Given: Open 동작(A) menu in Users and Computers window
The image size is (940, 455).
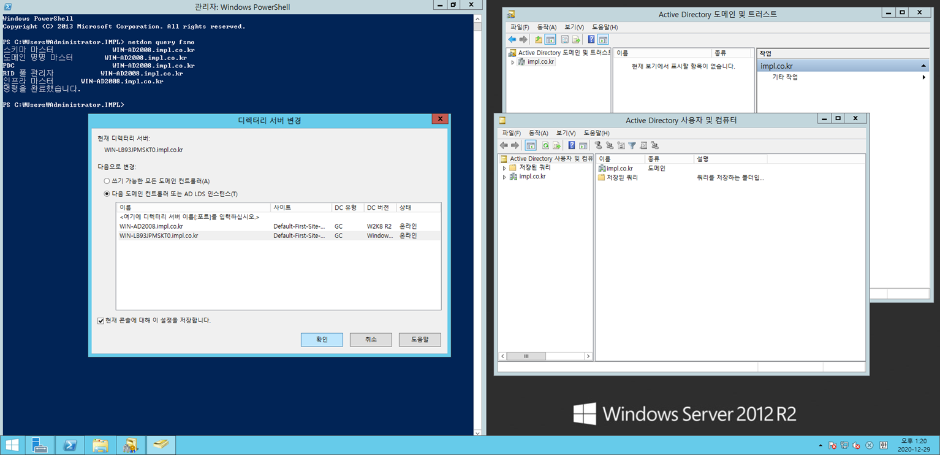Looking at the screenshot, I should [538, 133].
